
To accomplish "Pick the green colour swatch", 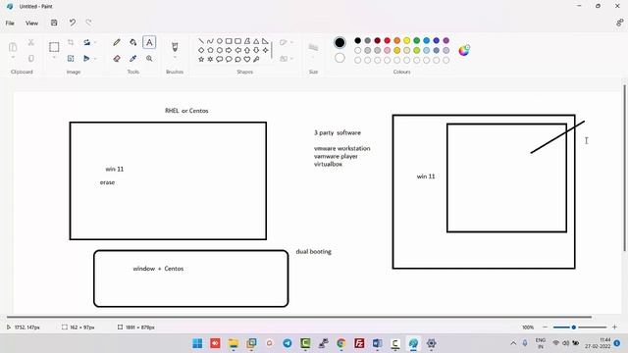I will click(x=416, y=40).
